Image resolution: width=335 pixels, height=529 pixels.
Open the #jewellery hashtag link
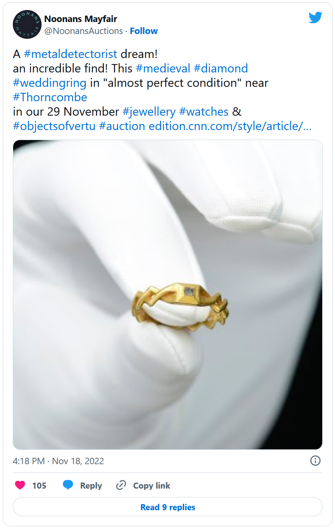click(149, 112)
